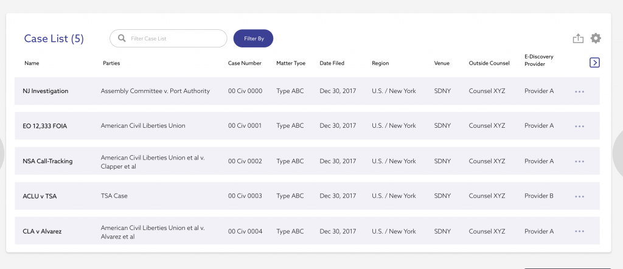Select case number 00 Civ 0004
The width and height of the screenshot is (623, 269).
coord(245,231)
